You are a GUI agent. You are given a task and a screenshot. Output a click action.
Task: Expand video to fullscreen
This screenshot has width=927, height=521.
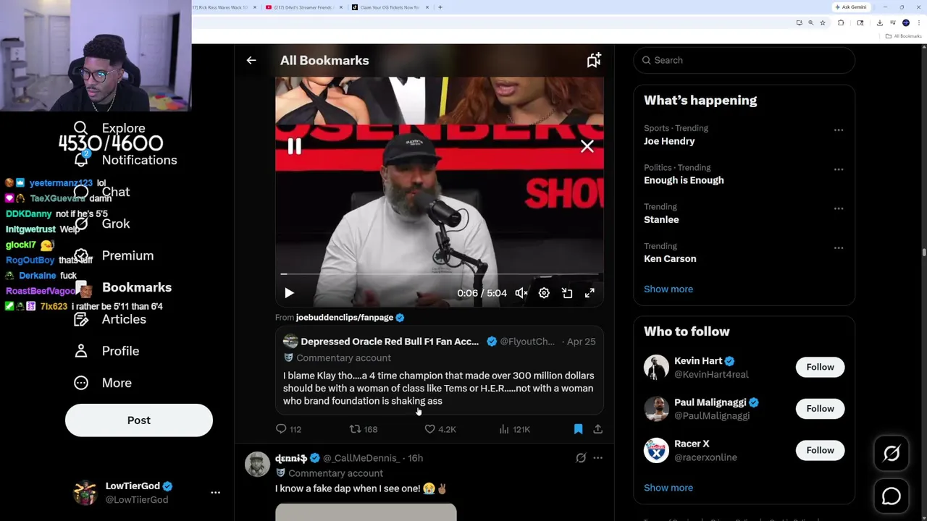[x=590, y=293]
